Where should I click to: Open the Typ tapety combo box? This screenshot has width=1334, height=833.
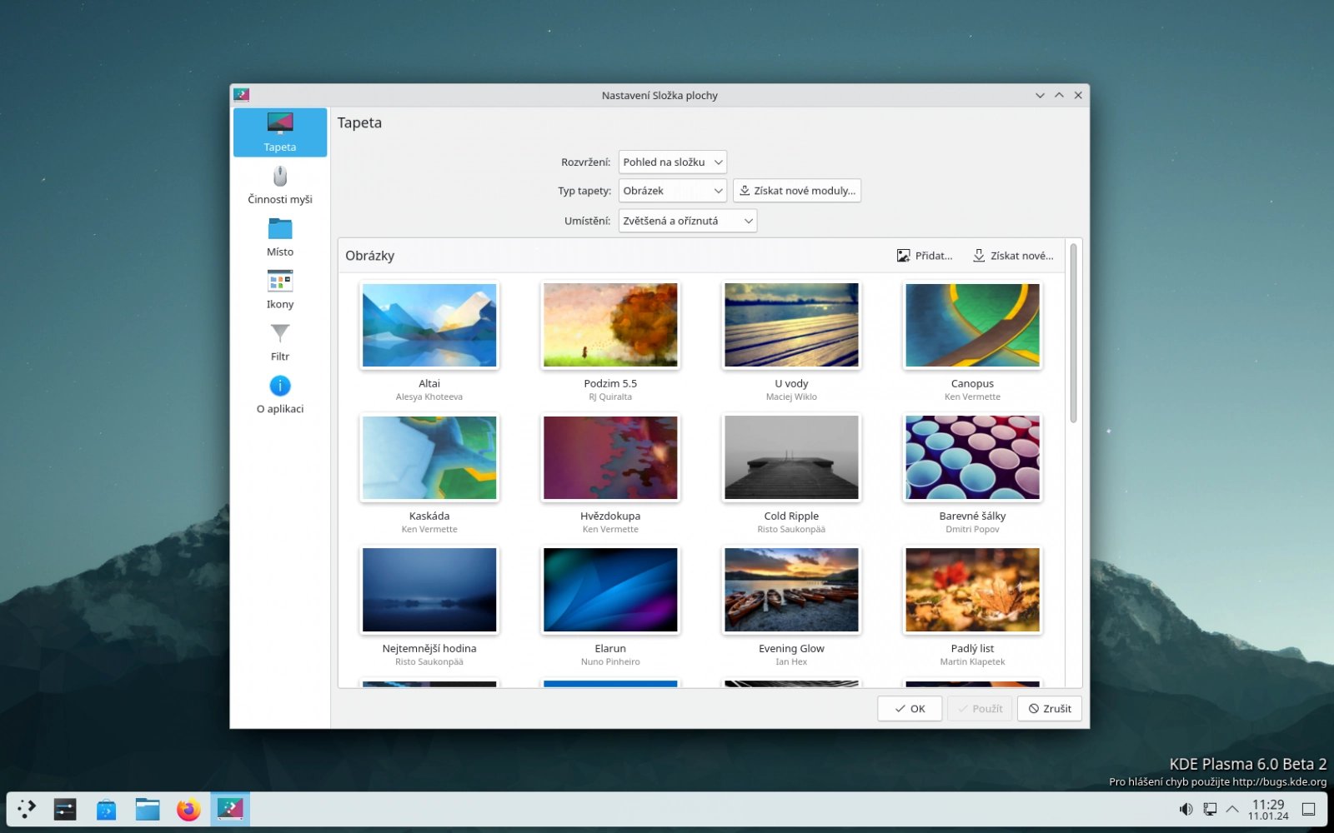point(672,191)
